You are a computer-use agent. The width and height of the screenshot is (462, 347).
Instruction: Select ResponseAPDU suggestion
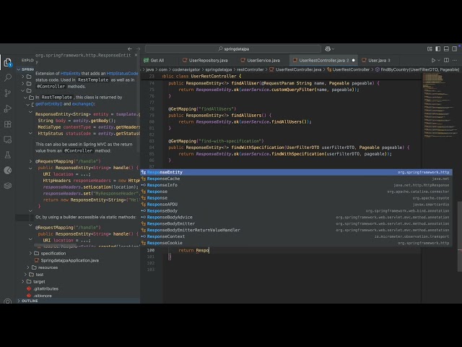[296, 205]
